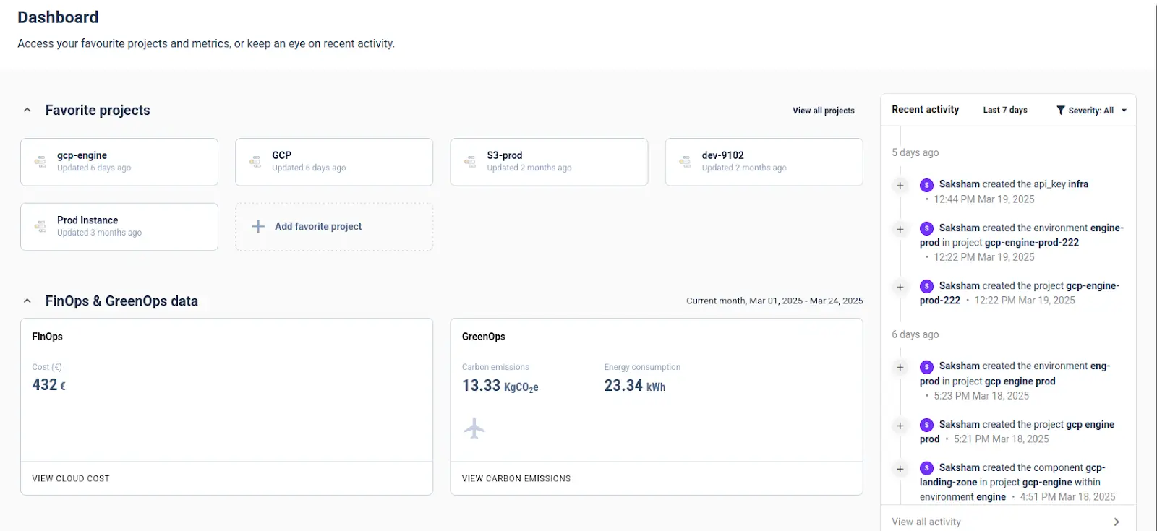This screenshot has height=531, width=1157.
Task: Expand the gcp-landing-zone component activity entry
Action: click(900, 469)
